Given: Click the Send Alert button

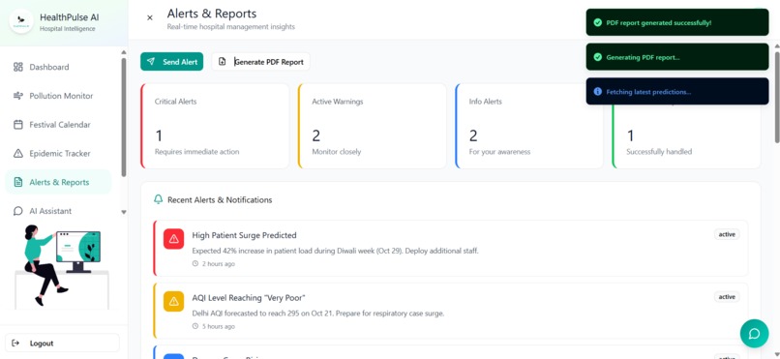Looking at the screenshot, I should 171,62.
